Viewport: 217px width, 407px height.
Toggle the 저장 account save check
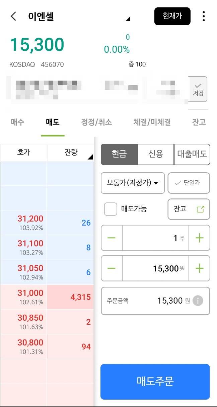198,89
